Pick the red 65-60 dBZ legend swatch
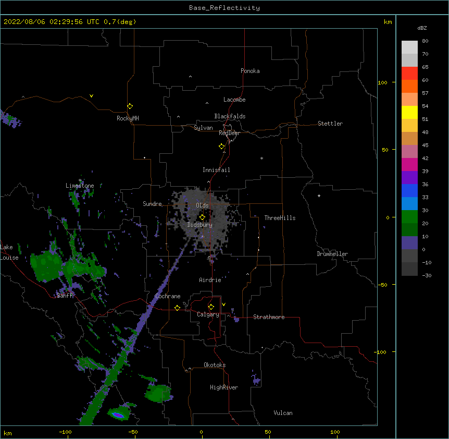Screen dimensions: 449x439 (x=409, y=74)
